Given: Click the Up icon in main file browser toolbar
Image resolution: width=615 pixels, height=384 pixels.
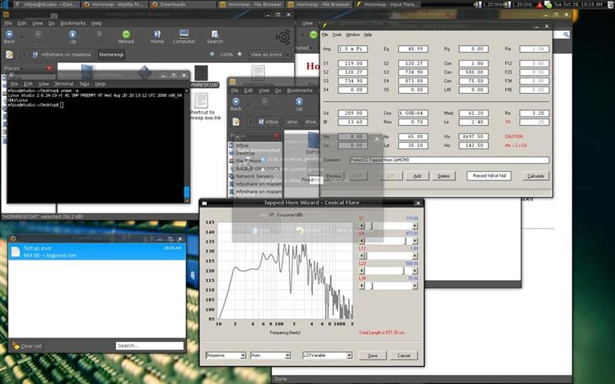Looking at the screenshot, I should [72, 37].
